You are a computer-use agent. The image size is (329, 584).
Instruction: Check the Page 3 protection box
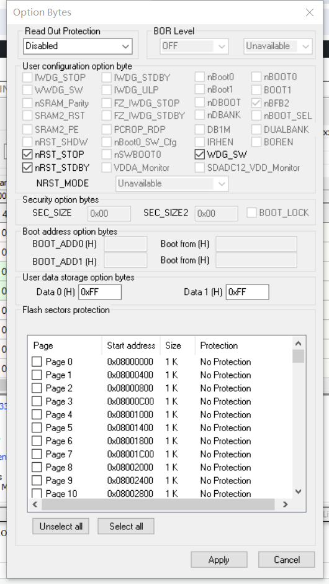(x=37, y=401)
